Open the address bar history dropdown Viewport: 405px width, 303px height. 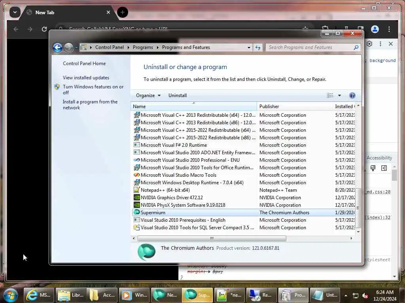(249, 47)
